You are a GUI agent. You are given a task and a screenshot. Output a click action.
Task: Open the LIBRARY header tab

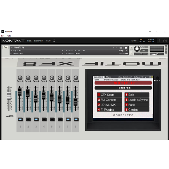[39, 41]
